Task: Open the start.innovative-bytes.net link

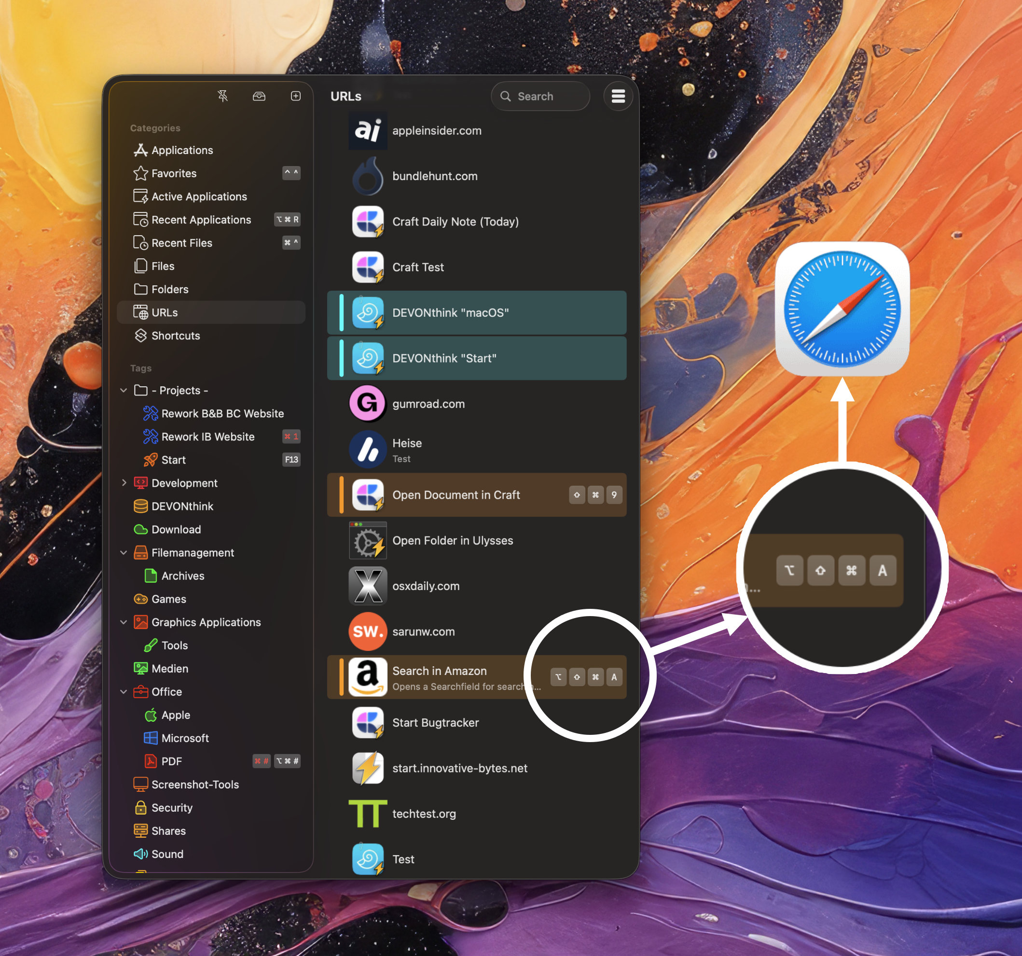Action: click(x=459, y=768)
